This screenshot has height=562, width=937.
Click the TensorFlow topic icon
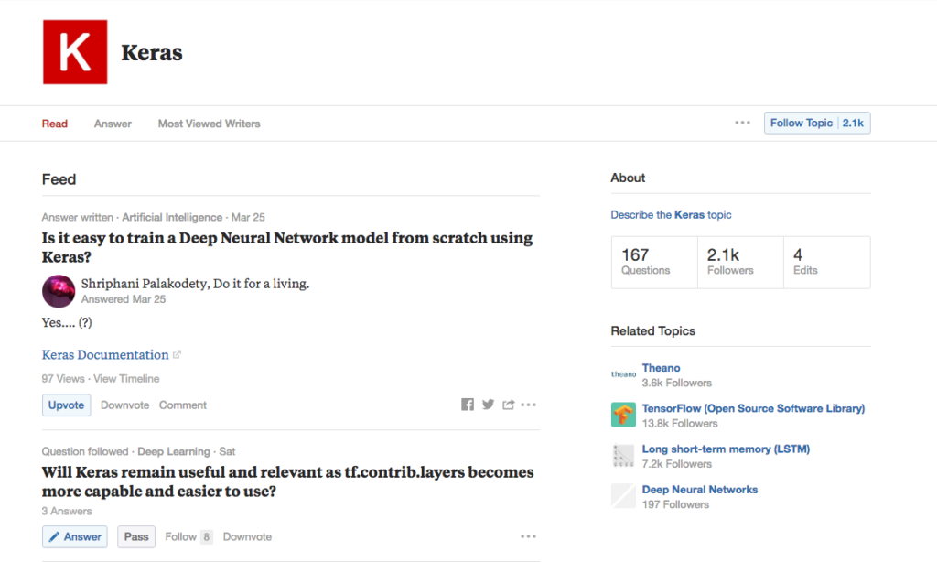click(x=623, y=415)
